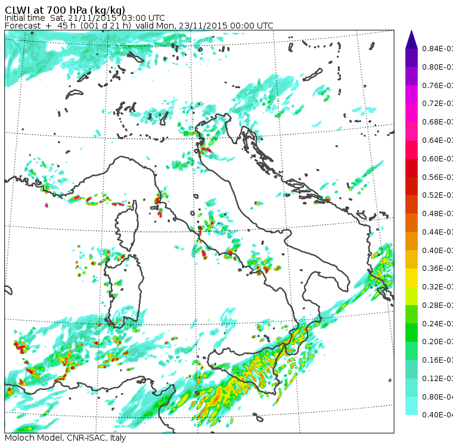The height and width of the screenshot is (446, 453).
Task: Click the 0.76E-03 colorbar label
Action: [x=438, y=85]
